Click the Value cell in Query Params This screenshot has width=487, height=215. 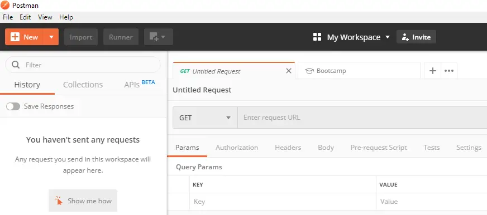[432, 202]
